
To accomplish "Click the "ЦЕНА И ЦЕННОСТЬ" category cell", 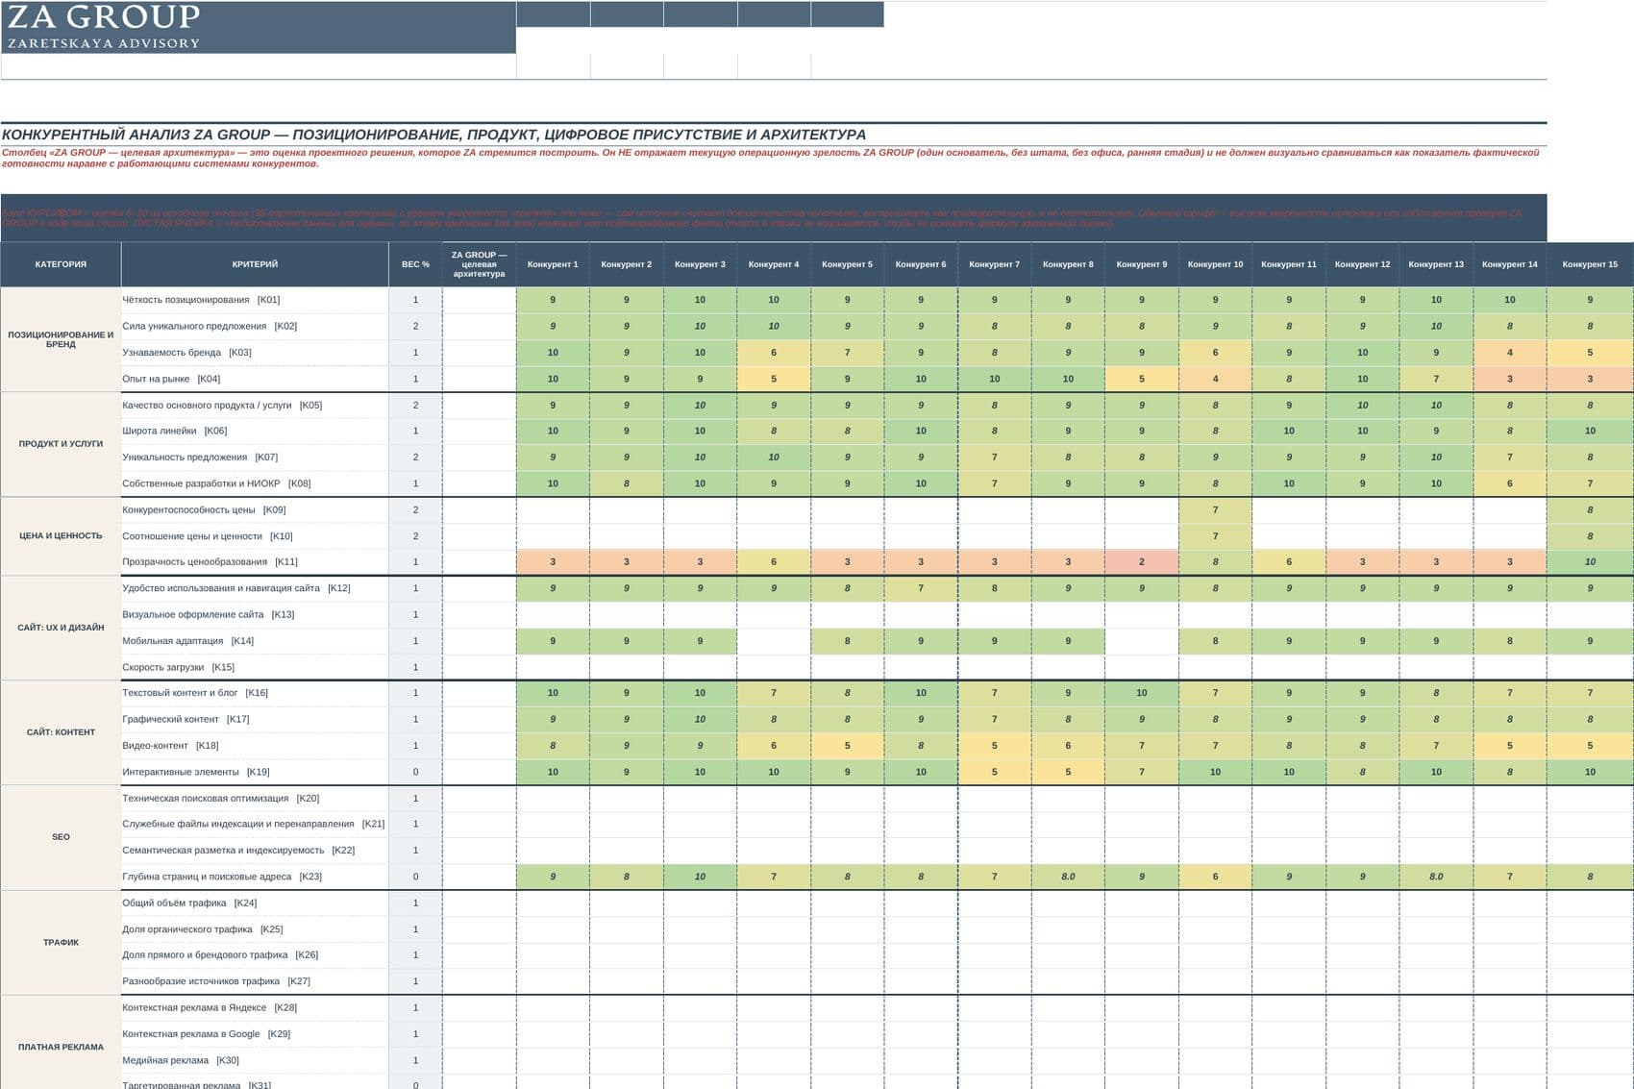I will [x=61, y=536].
